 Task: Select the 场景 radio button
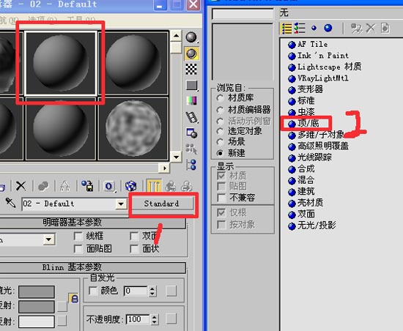[x=220, y=142]
